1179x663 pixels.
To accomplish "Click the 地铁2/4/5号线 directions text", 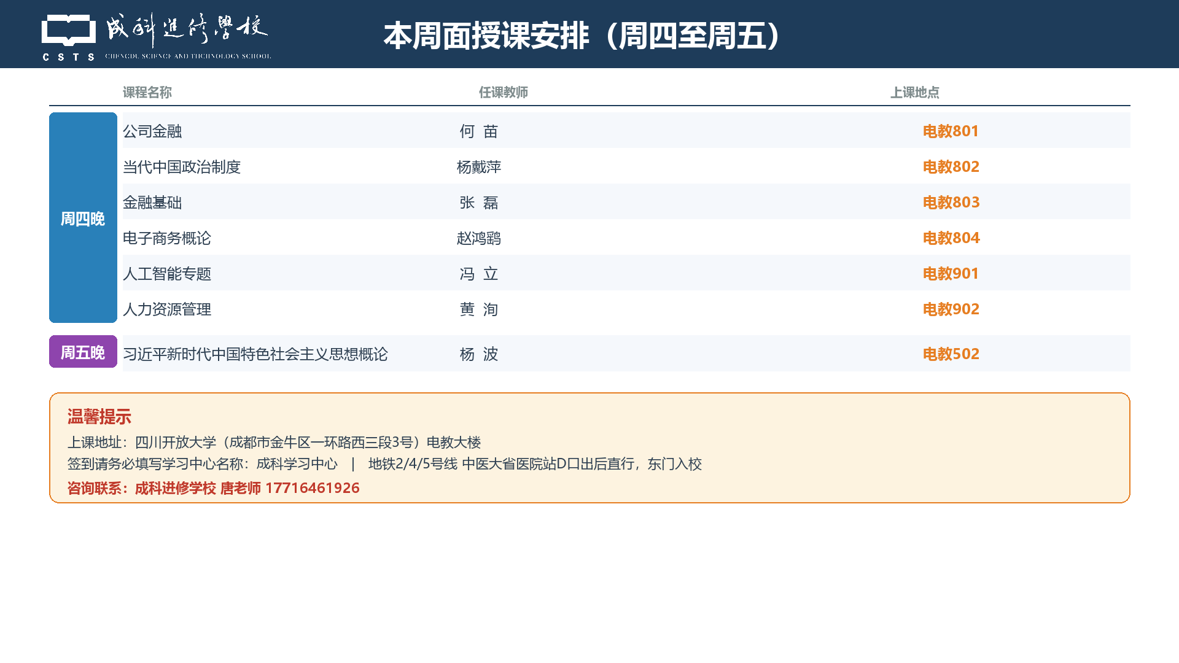I will tap(535, 464).
